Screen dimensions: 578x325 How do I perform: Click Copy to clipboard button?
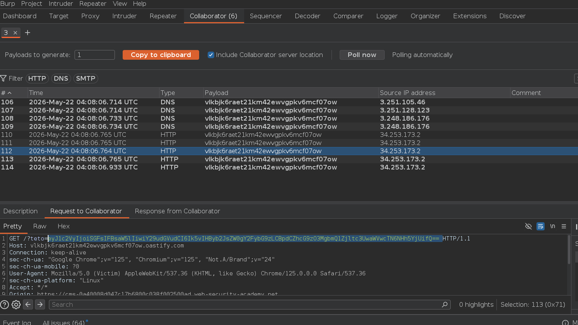point(161,55)
